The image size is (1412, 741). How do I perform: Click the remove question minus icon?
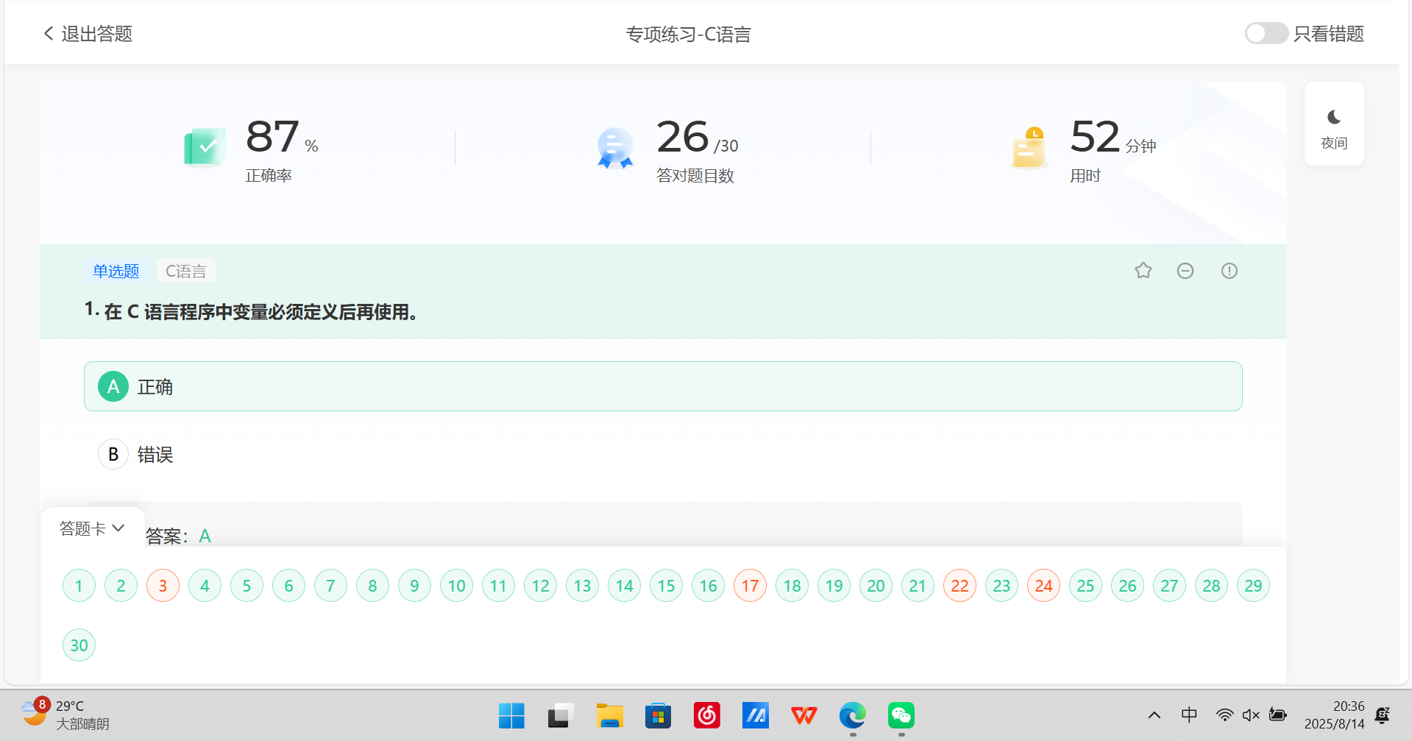point(1185,270)
